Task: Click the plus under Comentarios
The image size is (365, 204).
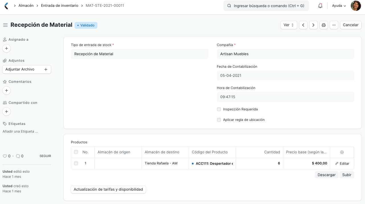Action: click(7, 90)
